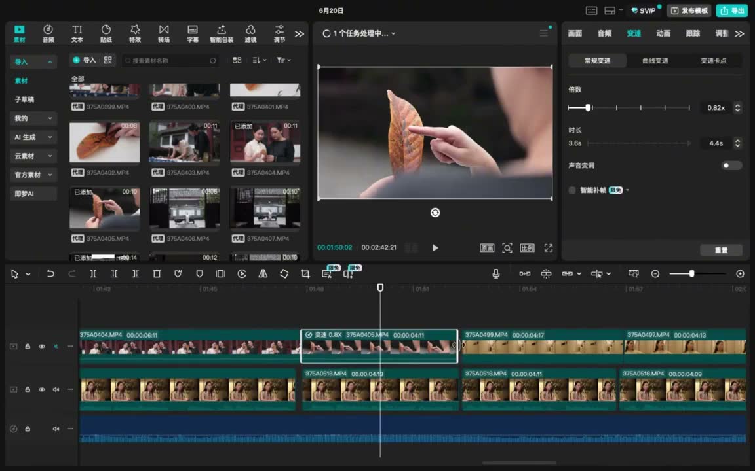Switch to the 跟踪 tab
755x471 pixels.
[x=693, y=33]
